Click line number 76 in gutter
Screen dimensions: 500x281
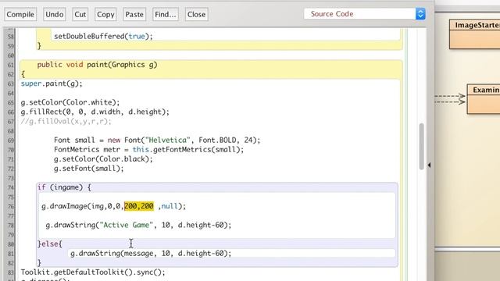click(10, 206)
